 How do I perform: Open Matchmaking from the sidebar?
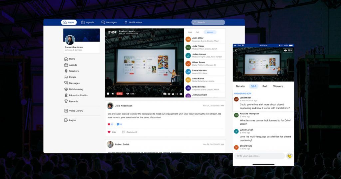(76, 89)
